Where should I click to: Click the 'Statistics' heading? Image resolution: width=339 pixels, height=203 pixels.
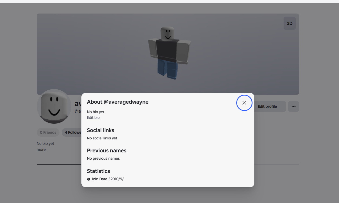coord(98,171)
